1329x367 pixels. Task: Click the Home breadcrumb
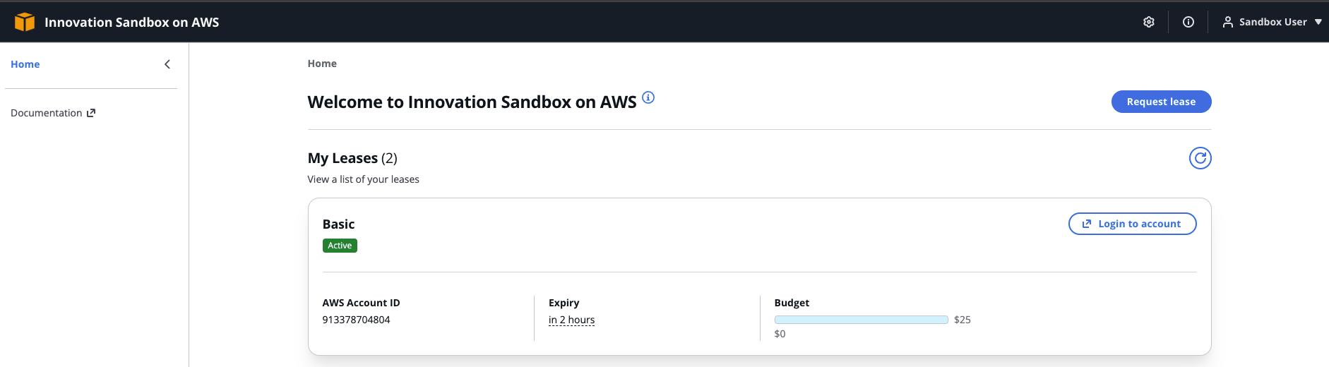tap(322, 64)
